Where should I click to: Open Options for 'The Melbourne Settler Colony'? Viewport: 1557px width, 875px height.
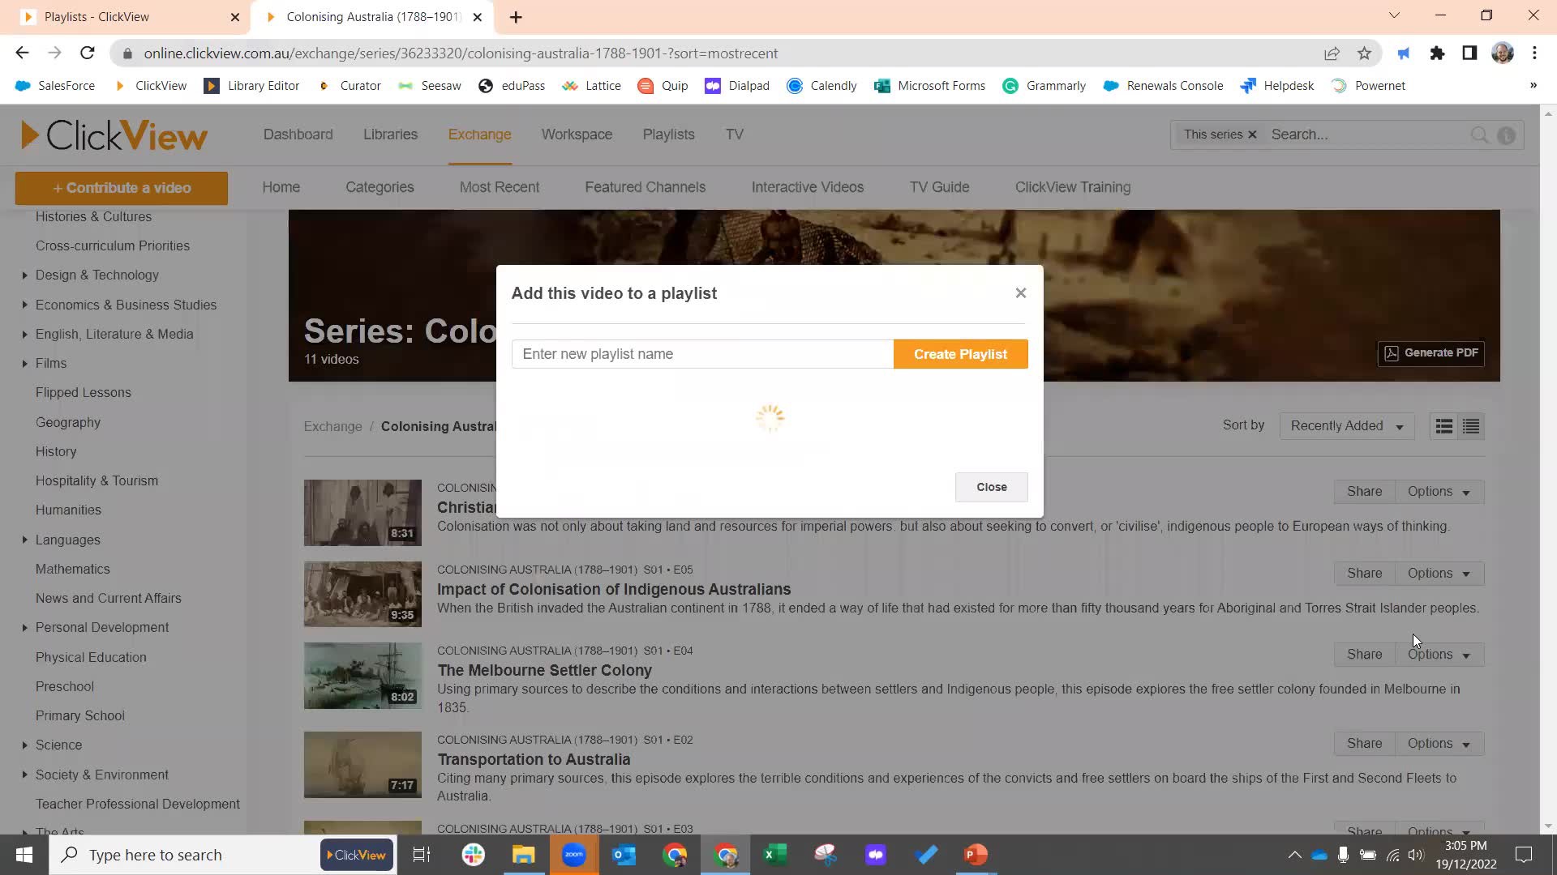point(1439,654)
